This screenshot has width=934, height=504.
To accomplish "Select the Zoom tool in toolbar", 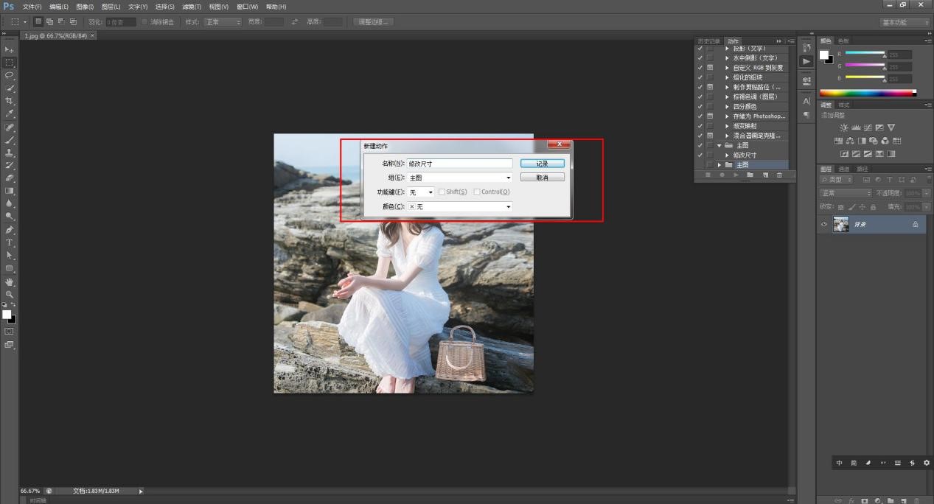I will point(10,294).
